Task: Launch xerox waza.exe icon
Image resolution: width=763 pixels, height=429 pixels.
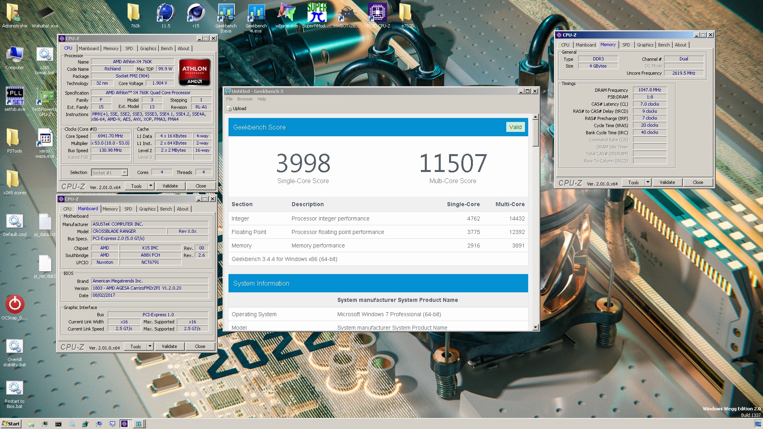Action: point(45,144)
